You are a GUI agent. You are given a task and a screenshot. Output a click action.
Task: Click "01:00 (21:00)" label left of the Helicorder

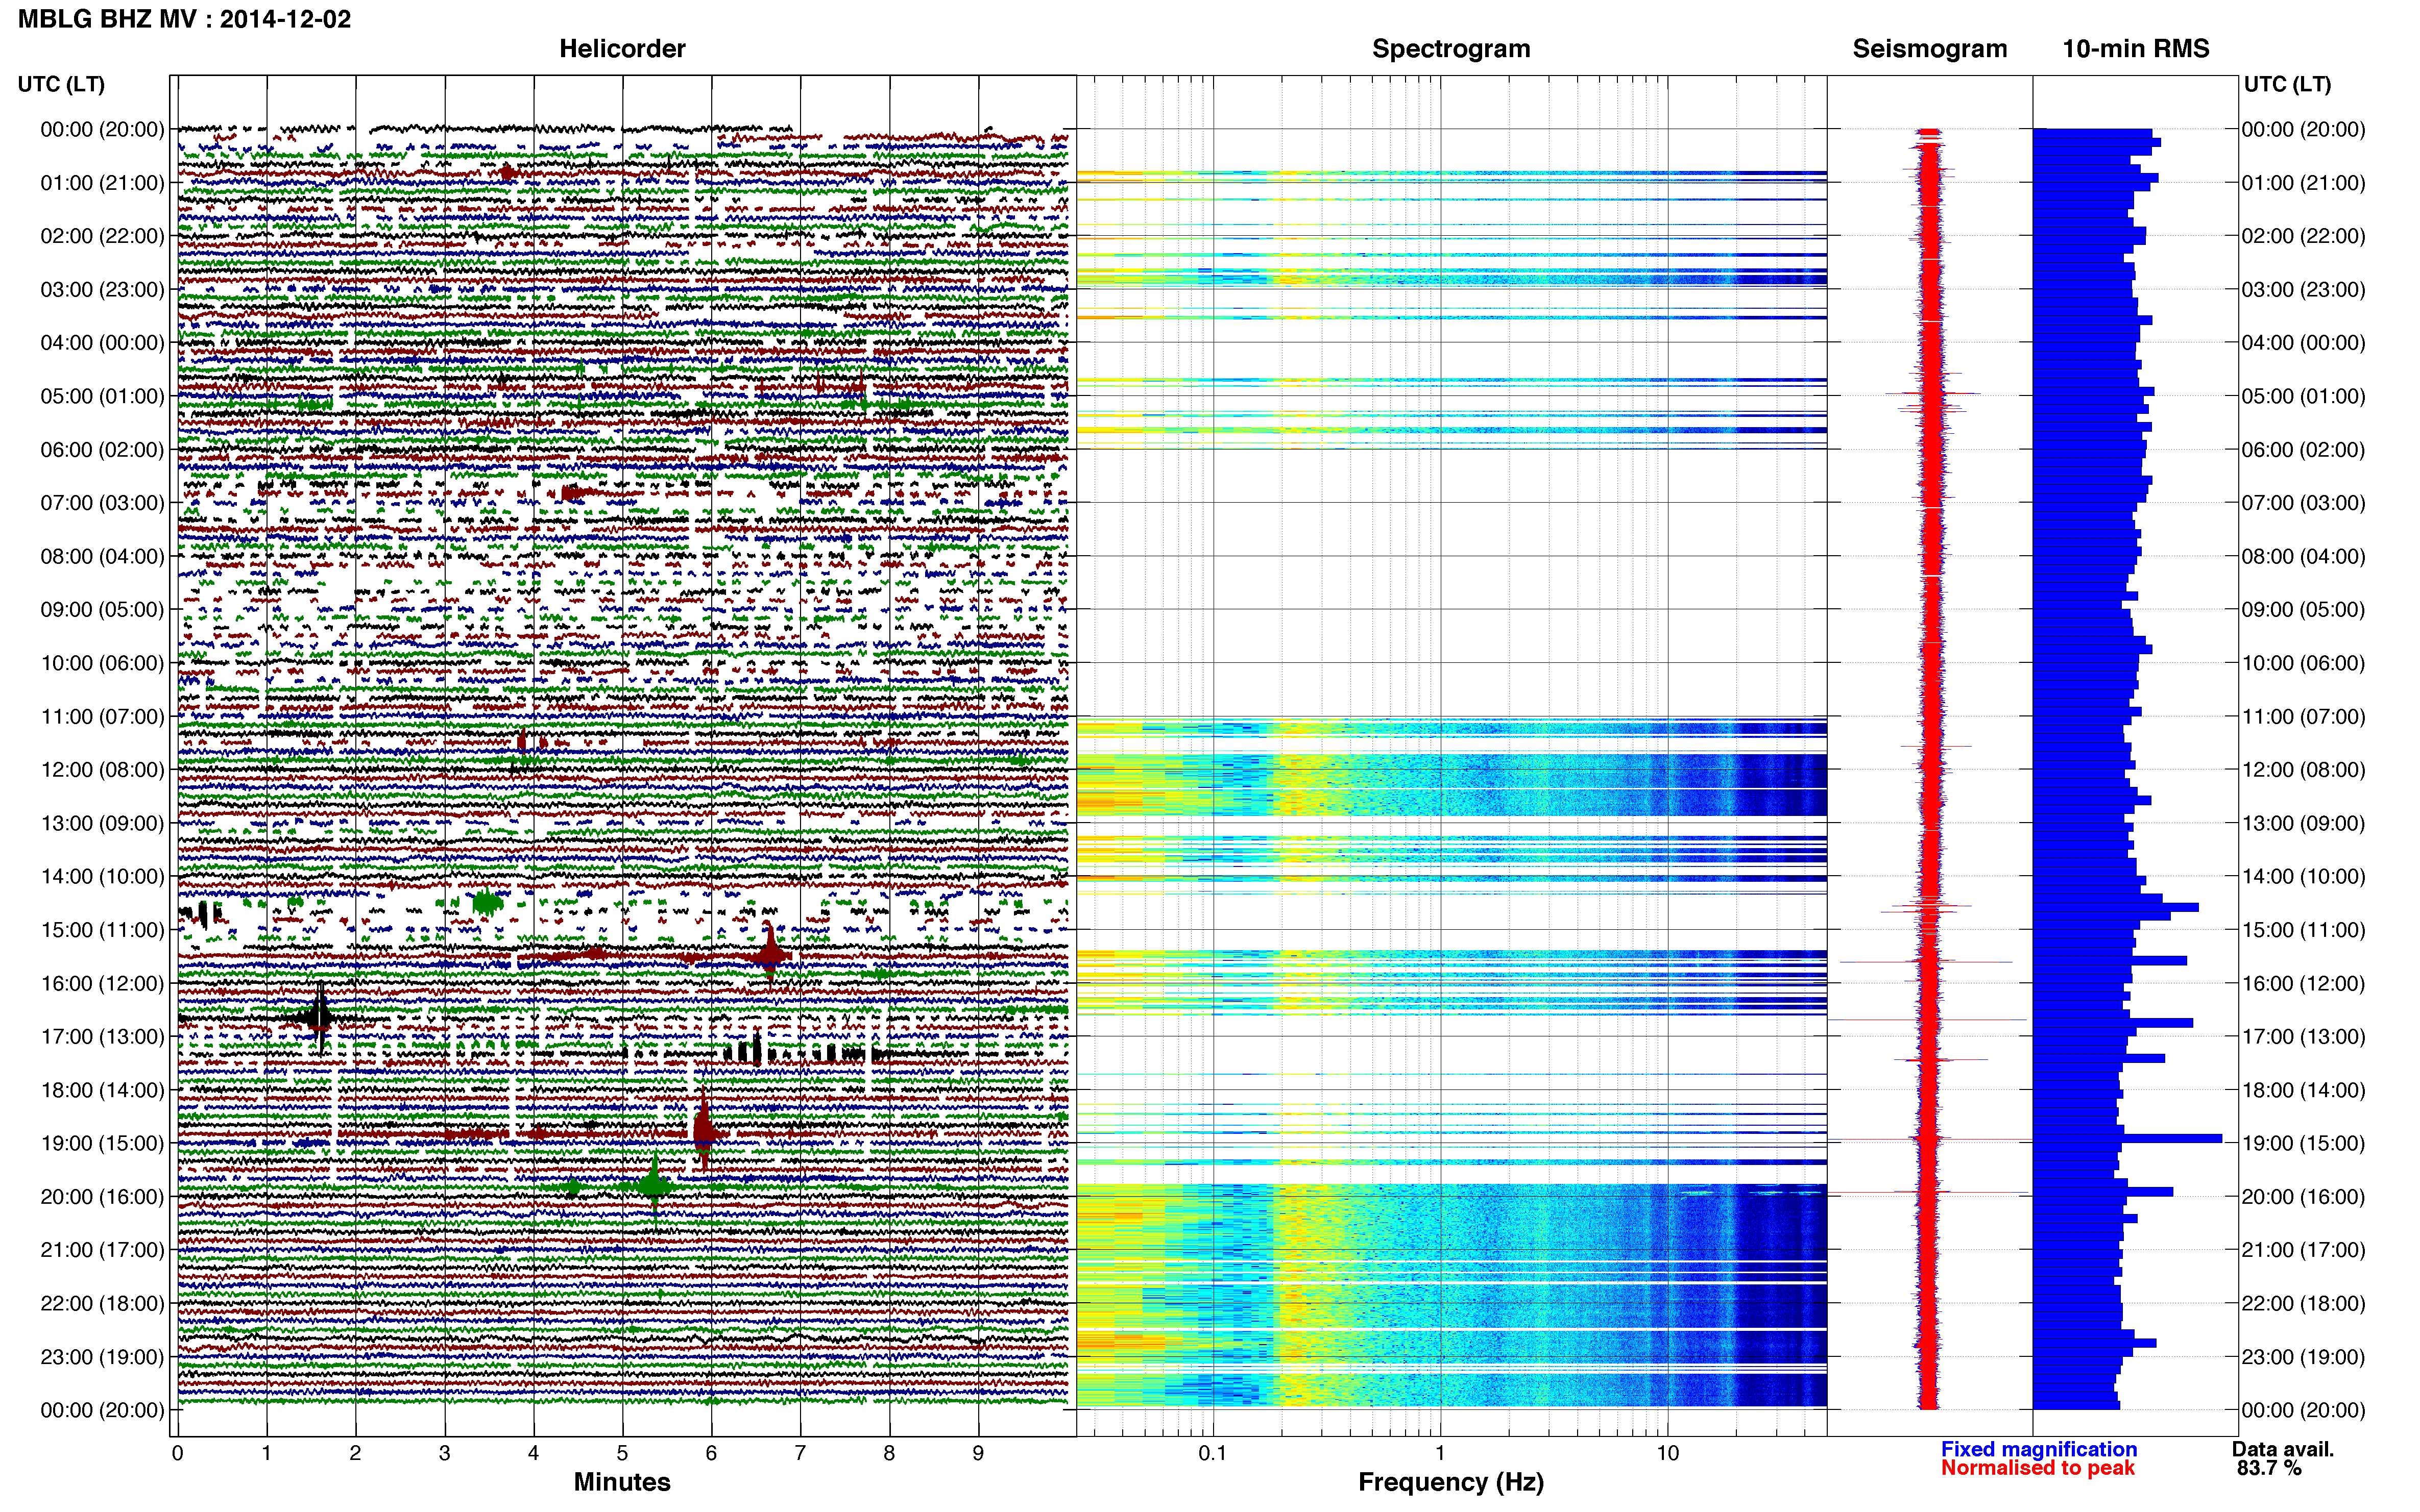point(102,183)
